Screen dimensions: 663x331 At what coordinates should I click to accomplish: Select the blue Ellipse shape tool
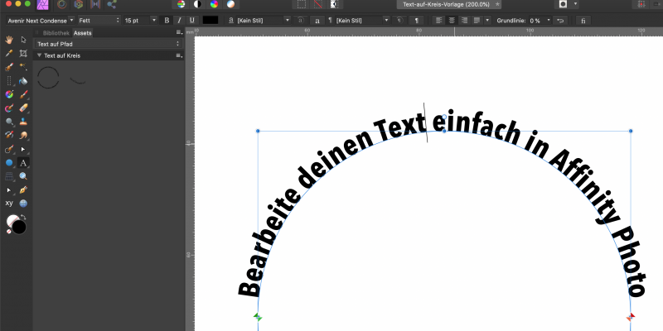[x=9, y=163]
